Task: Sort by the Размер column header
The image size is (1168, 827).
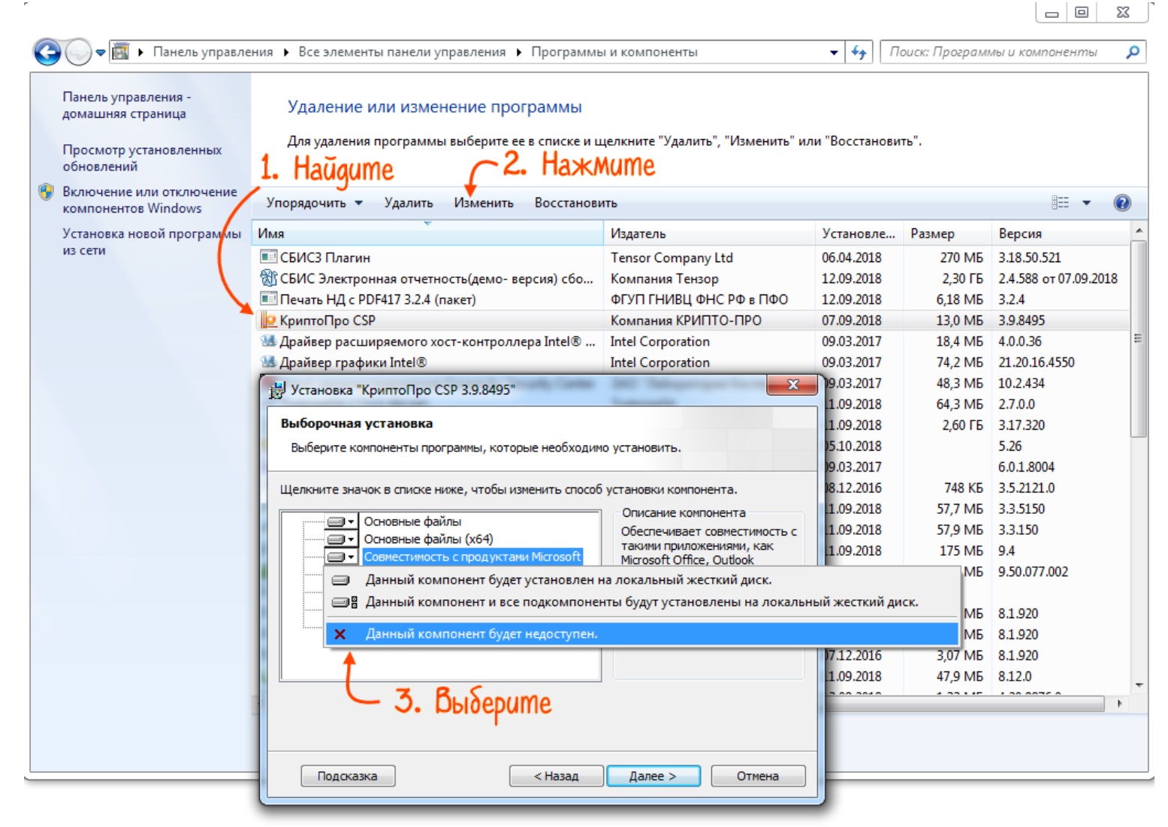Action: (947, 234)
